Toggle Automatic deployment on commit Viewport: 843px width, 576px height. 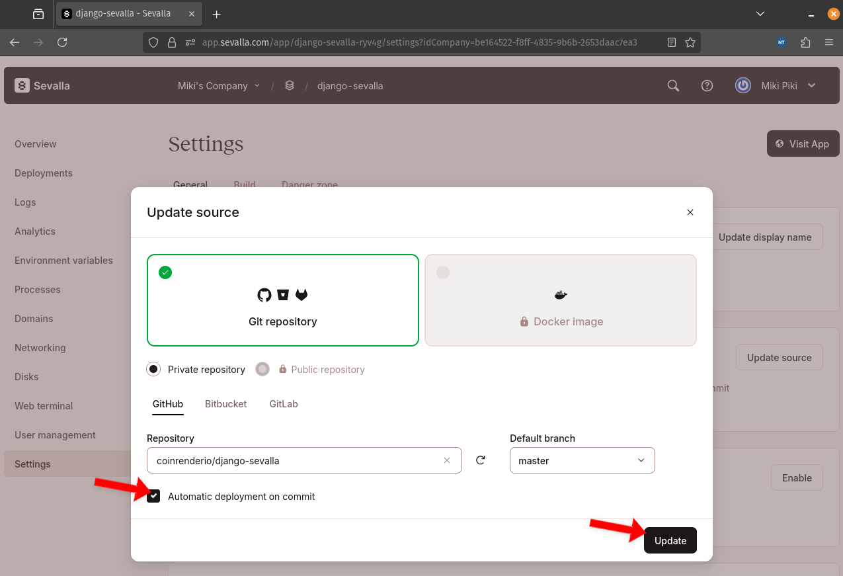[x=153, y=496]
